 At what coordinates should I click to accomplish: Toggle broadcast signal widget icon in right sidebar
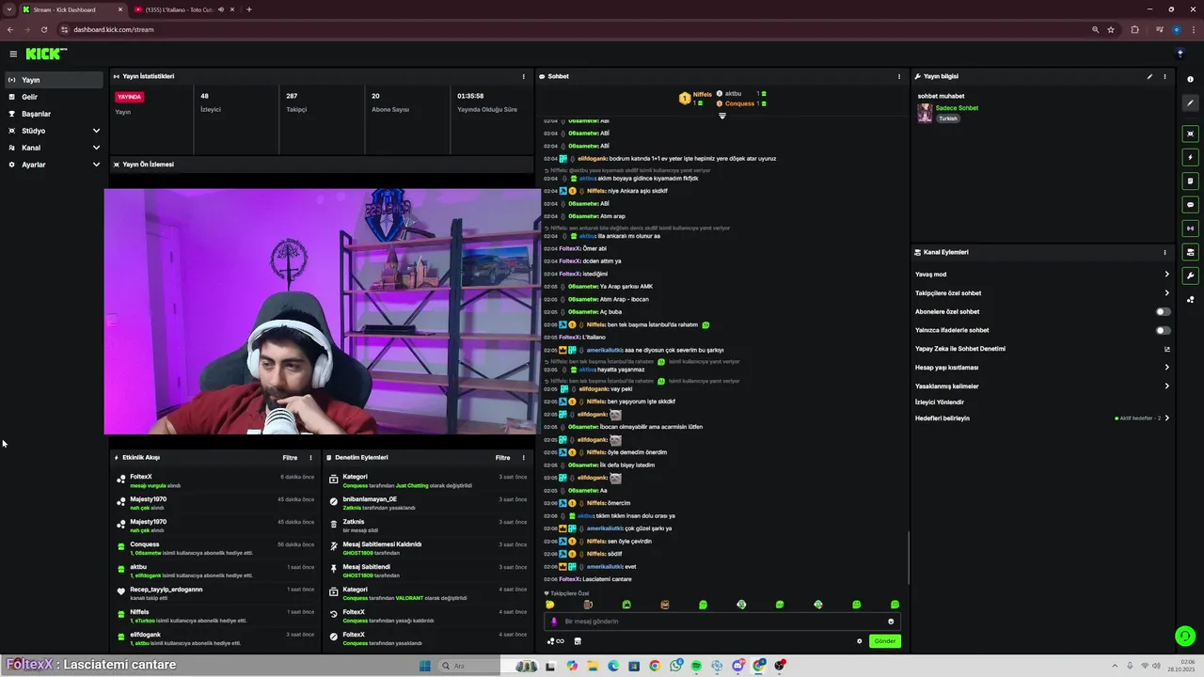(1190, 228)
